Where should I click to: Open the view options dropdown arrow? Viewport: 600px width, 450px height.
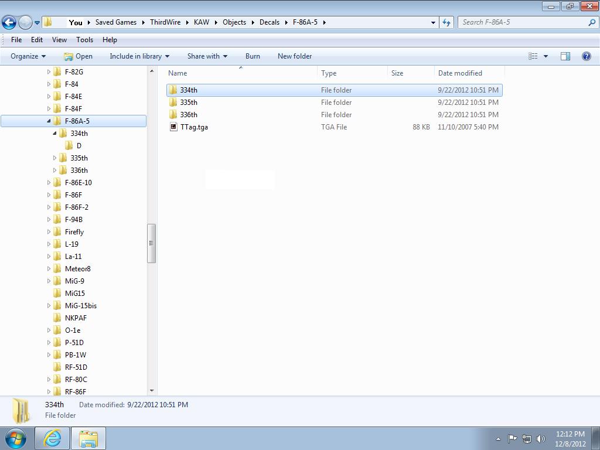click(546, 56)
